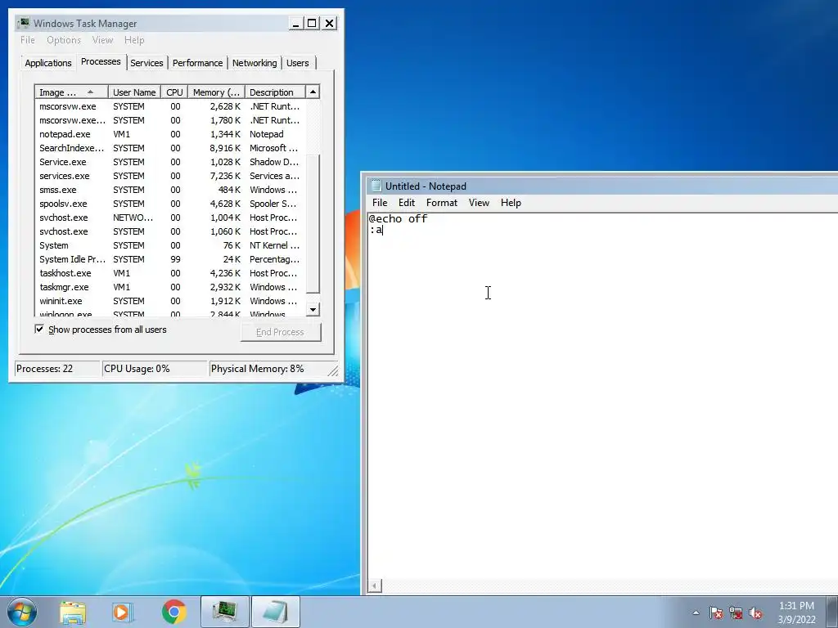Sort by CPU column header

[x=174, y=92]
